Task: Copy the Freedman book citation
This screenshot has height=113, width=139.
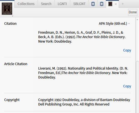Action: (x=127, y=50)
